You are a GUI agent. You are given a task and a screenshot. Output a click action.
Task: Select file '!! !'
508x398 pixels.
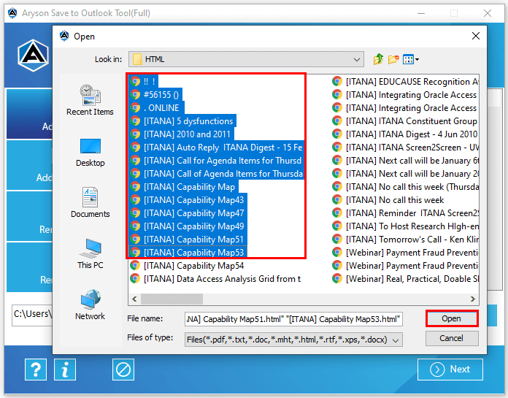(x=144, y=81)
